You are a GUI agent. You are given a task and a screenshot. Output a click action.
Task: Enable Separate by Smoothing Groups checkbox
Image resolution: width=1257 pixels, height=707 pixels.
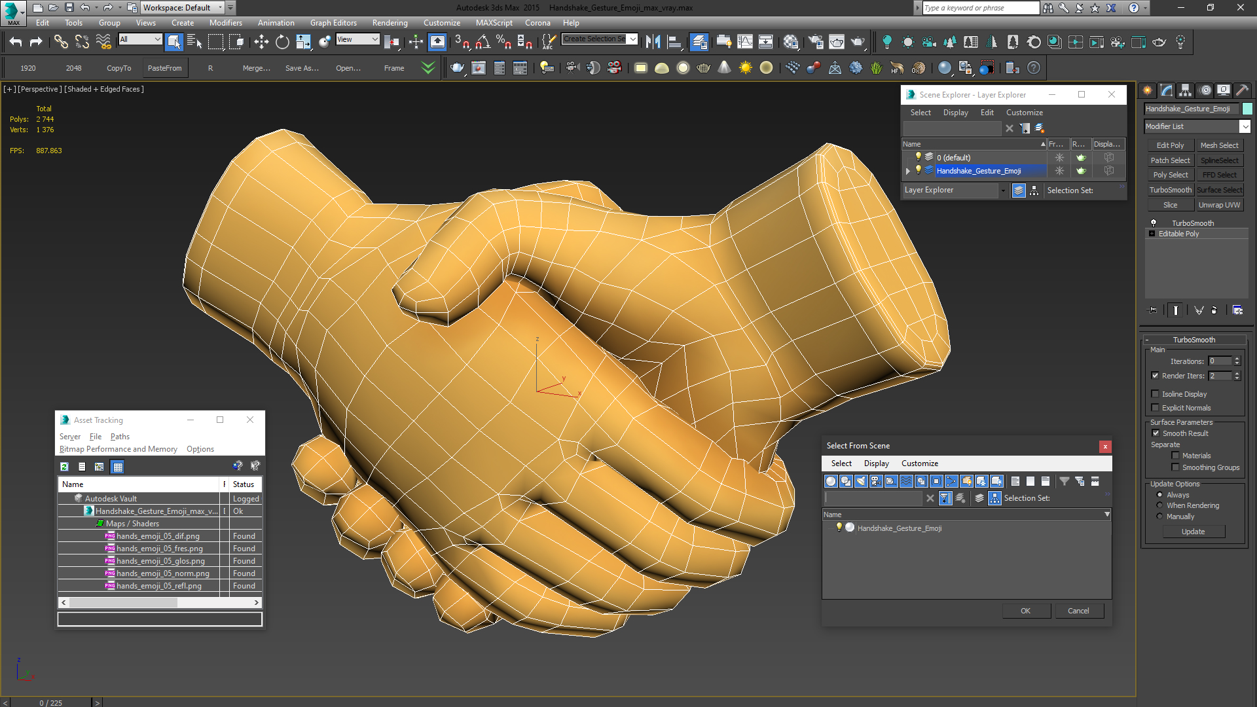coord(1176,467)
